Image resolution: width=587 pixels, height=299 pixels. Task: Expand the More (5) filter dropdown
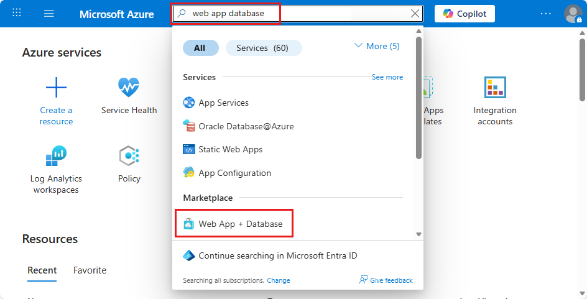click(x=377, y=46)
